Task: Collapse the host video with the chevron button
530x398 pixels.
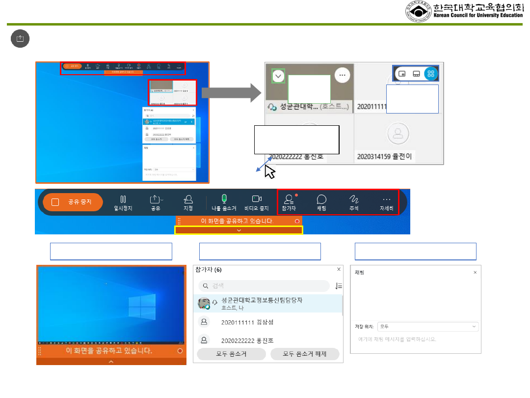Action: pos(278,76)
